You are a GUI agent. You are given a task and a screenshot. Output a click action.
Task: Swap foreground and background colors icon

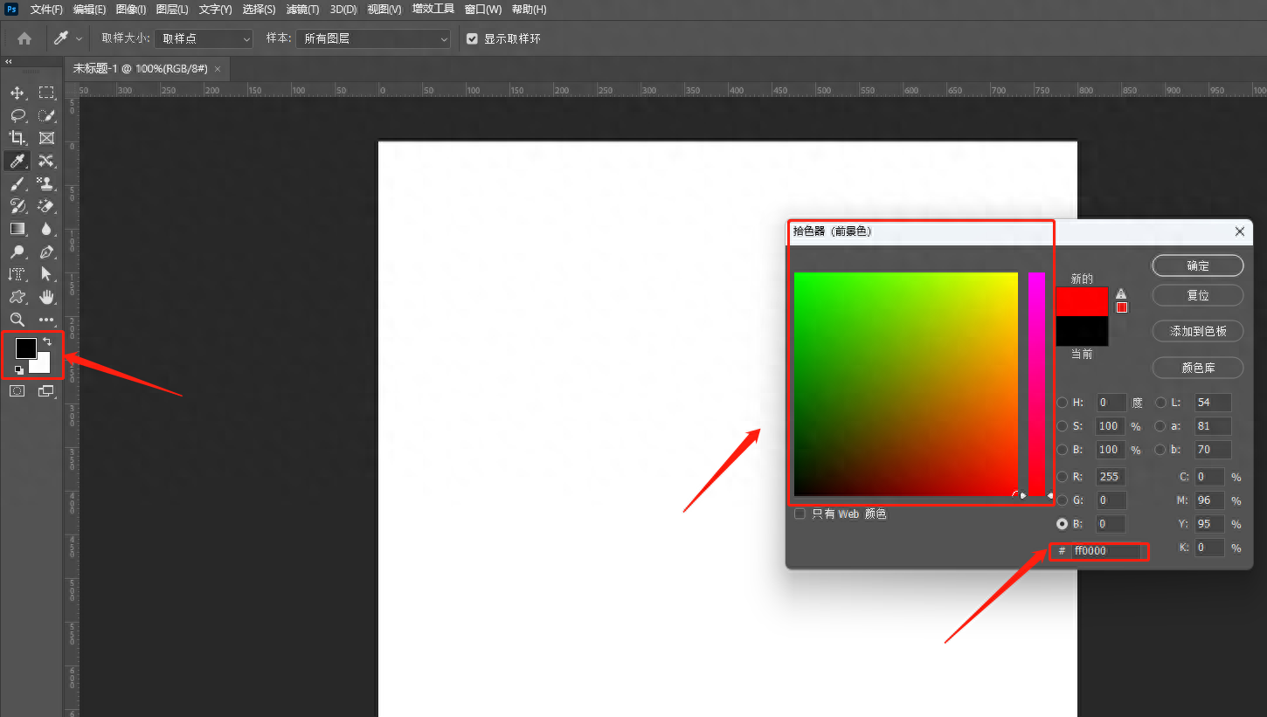[47, 341]
